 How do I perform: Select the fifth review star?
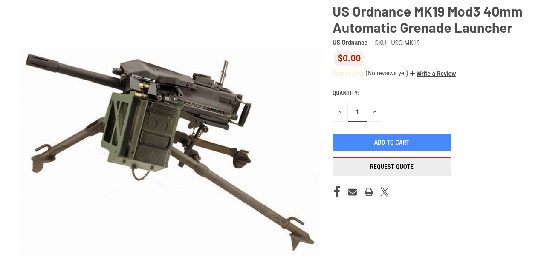362,74
